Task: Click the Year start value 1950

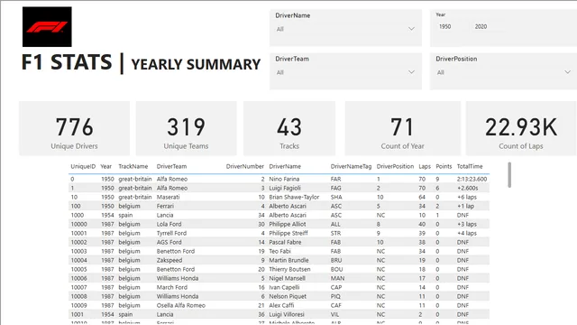Action: click(444, 26)
